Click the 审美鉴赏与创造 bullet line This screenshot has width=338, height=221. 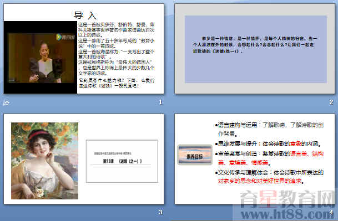coord(269,158)
